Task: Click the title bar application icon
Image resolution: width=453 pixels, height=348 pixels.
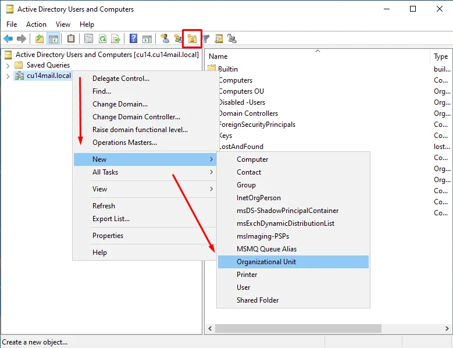Action: 10,9
